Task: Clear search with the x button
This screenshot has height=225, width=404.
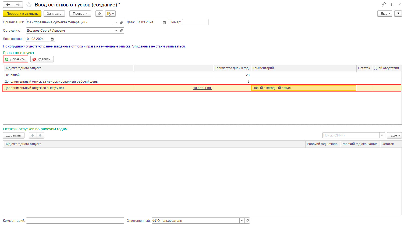Action: [382, 135]
